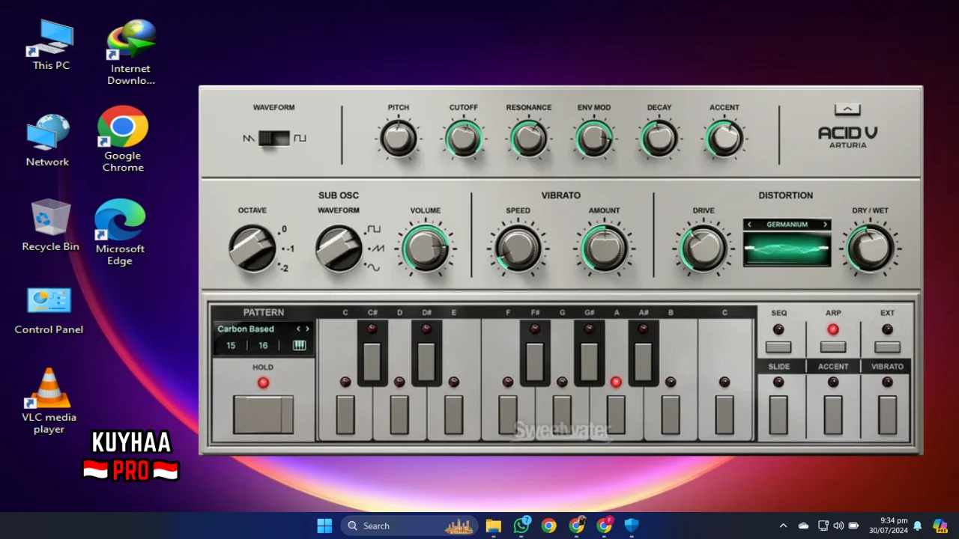Enable EXT mode button
Image resolution: width=959 pixels, height=539 pixels.
click(x=887, y=347)
